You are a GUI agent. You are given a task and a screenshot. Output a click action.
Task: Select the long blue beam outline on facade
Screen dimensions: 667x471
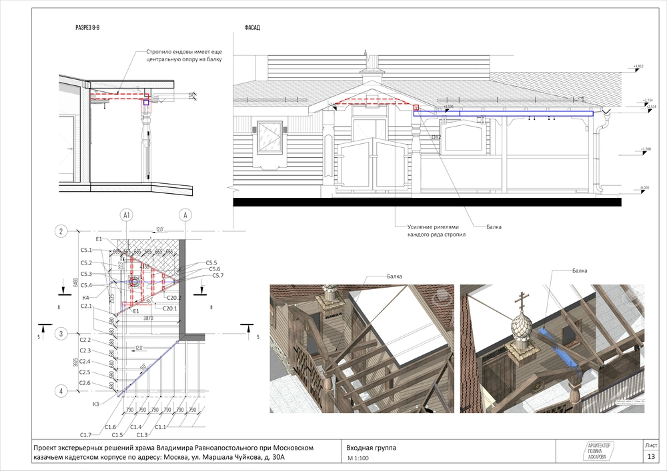(504, 114)
